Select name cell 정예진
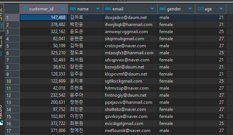The image size is (233, 135). coord(85,131)
